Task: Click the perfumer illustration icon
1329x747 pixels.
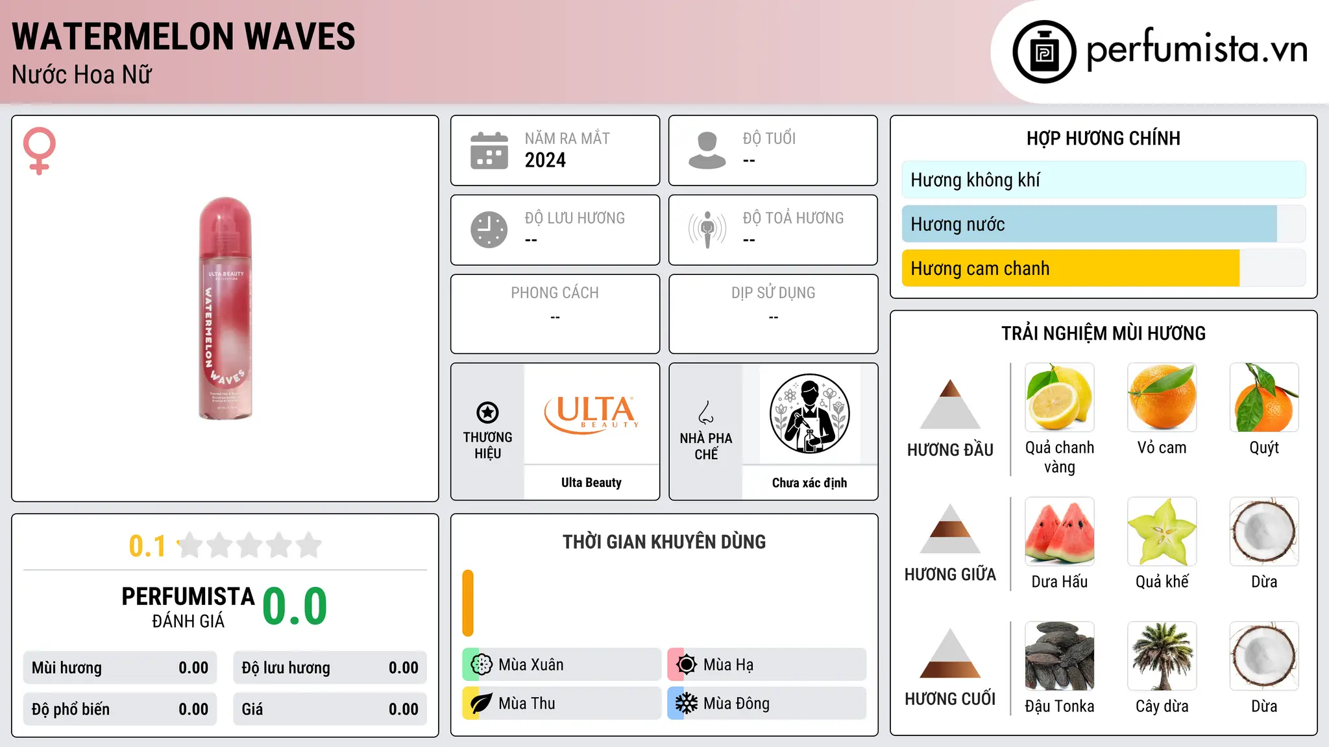Action: click(x=809, y=414)
